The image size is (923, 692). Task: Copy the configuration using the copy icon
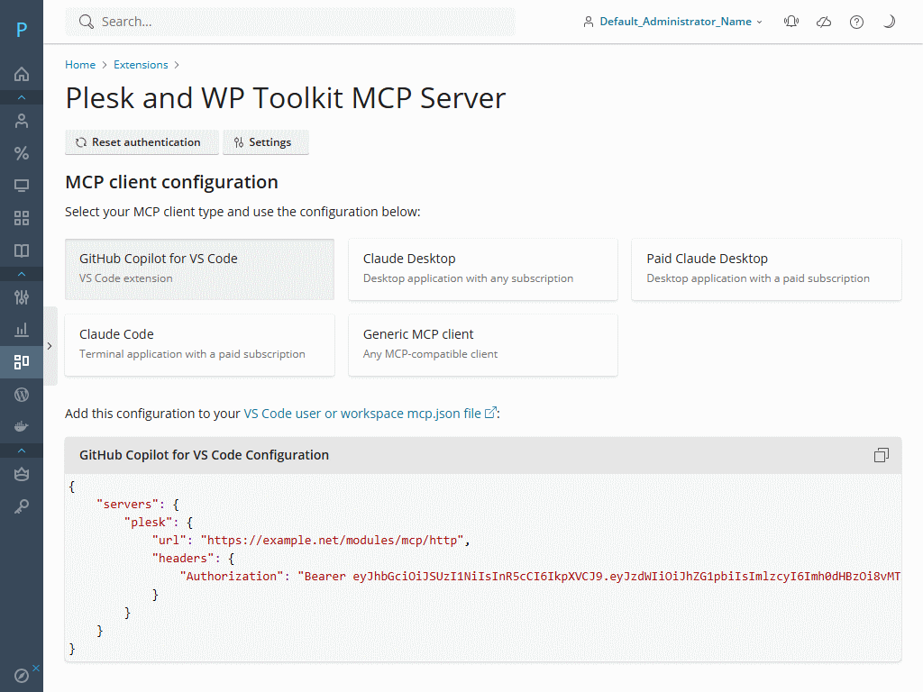881,455
